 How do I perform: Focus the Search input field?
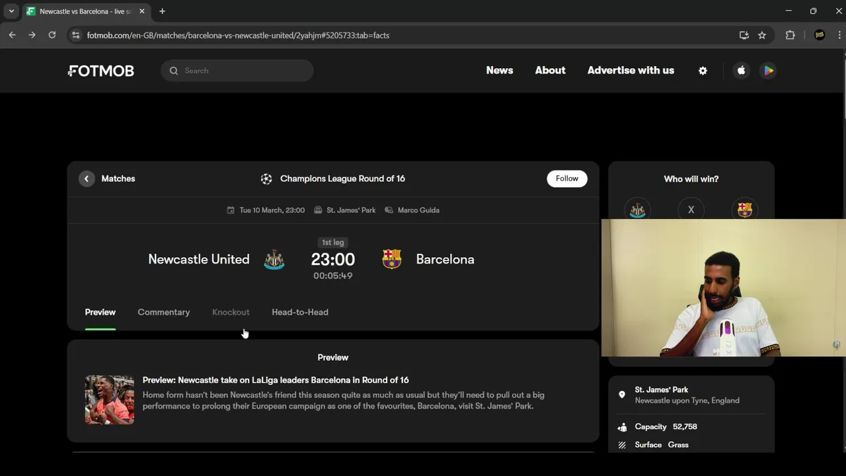(x=237, y=71)
